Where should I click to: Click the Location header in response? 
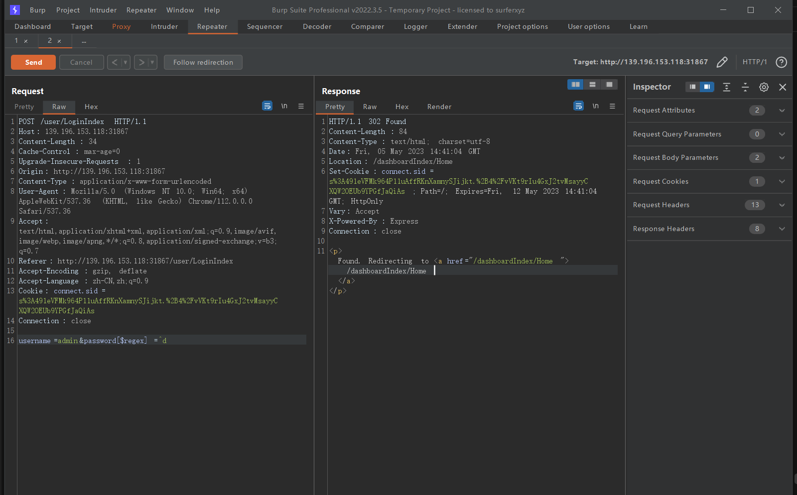click(x=391, y=161)
